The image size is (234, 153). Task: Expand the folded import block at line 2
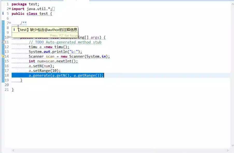click(x=10, y=9)
